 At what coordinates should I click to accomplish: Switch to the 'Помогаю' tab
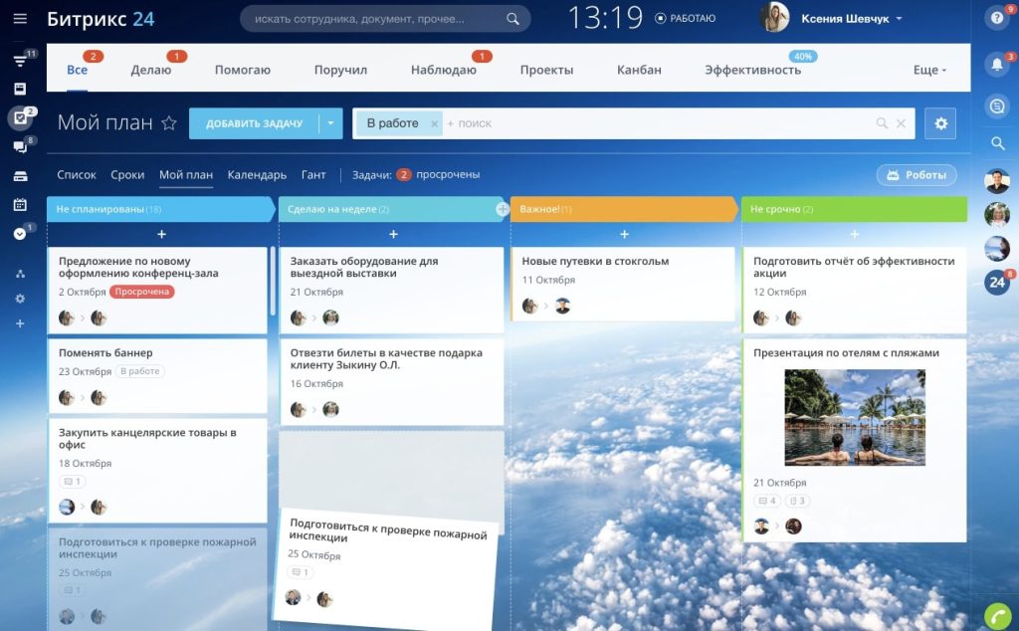[243, 70]
